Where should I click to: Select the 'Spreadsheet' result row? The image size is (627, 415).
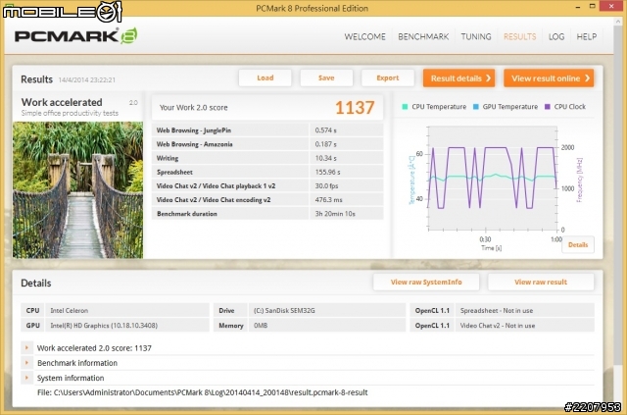pos(267,173)
